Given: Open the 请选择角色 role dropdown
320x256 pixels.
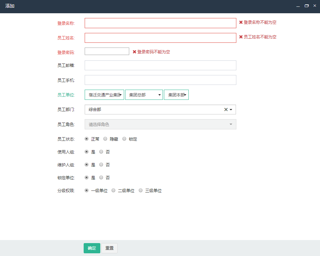Looking at the screenshot, I should click(160, 124).
